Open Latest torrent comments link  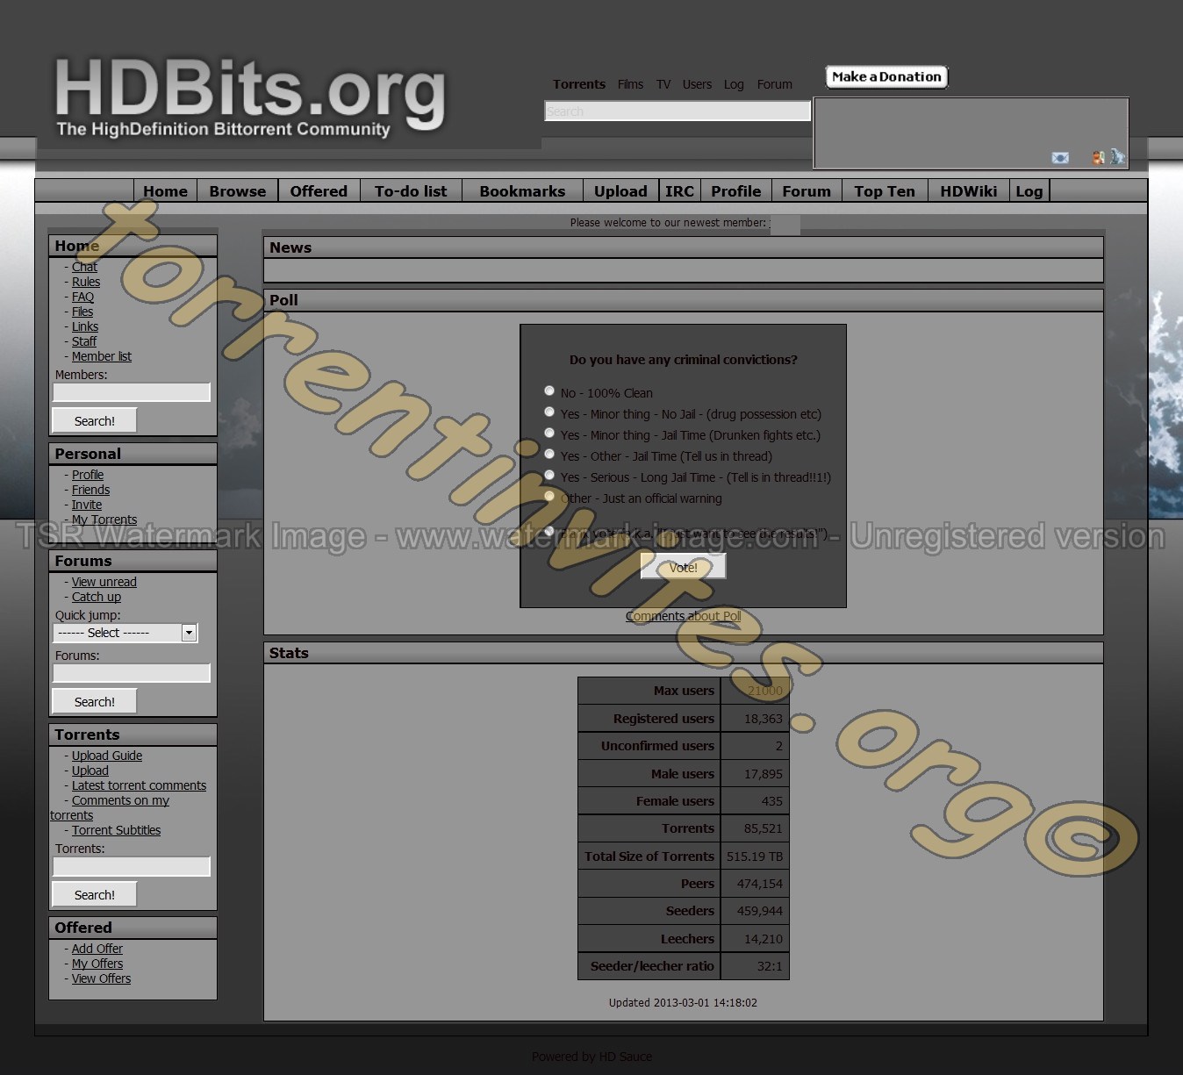139,785
